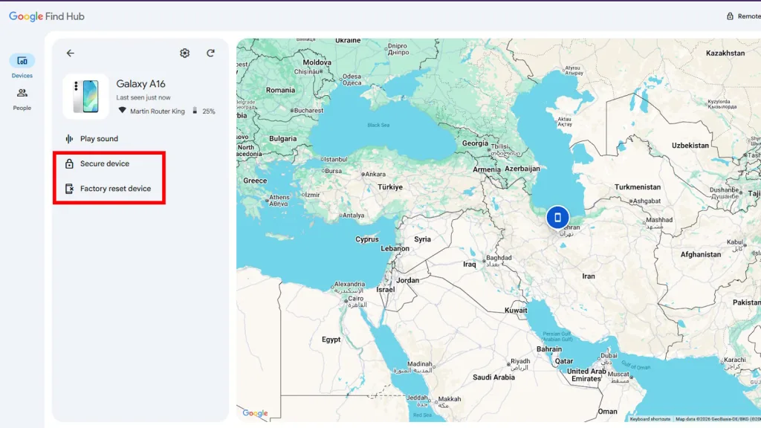761x428 pixels.
Task: Refresh the device location
Action: pyautogui.click(x=211, y=53)
